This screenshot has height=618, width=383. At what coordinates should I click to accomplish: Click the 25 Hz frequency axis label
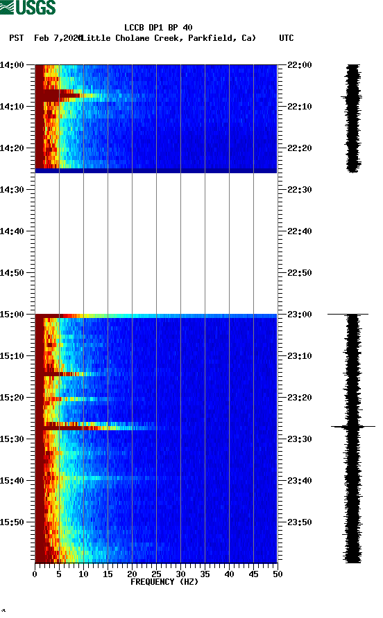click(x=156, y=574)
